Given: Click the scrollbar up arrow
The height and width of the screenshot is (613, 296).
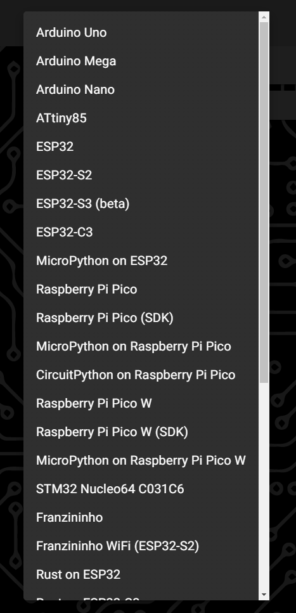Looking at the screenshot, I should coord(264,17).
